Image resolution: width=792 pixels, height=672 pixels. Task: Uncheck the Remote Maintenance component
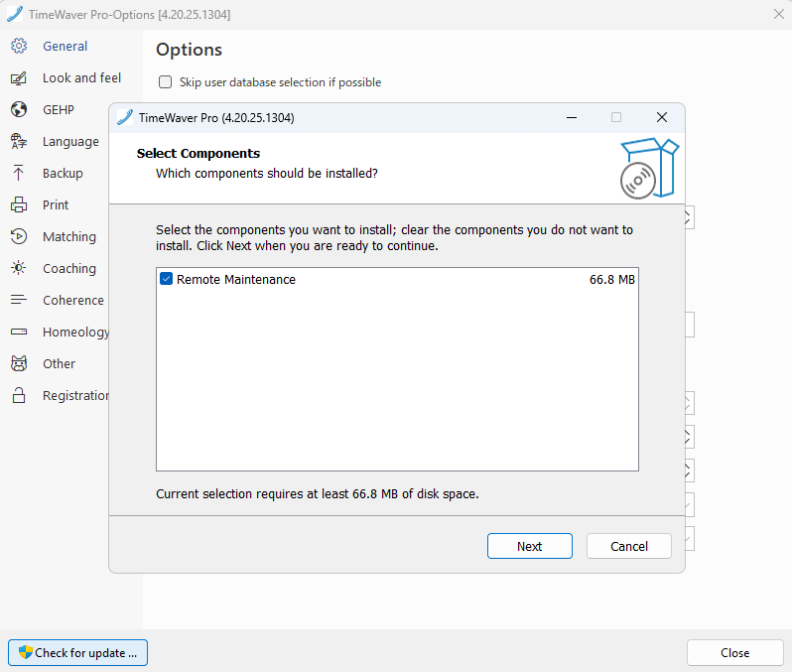166,279
